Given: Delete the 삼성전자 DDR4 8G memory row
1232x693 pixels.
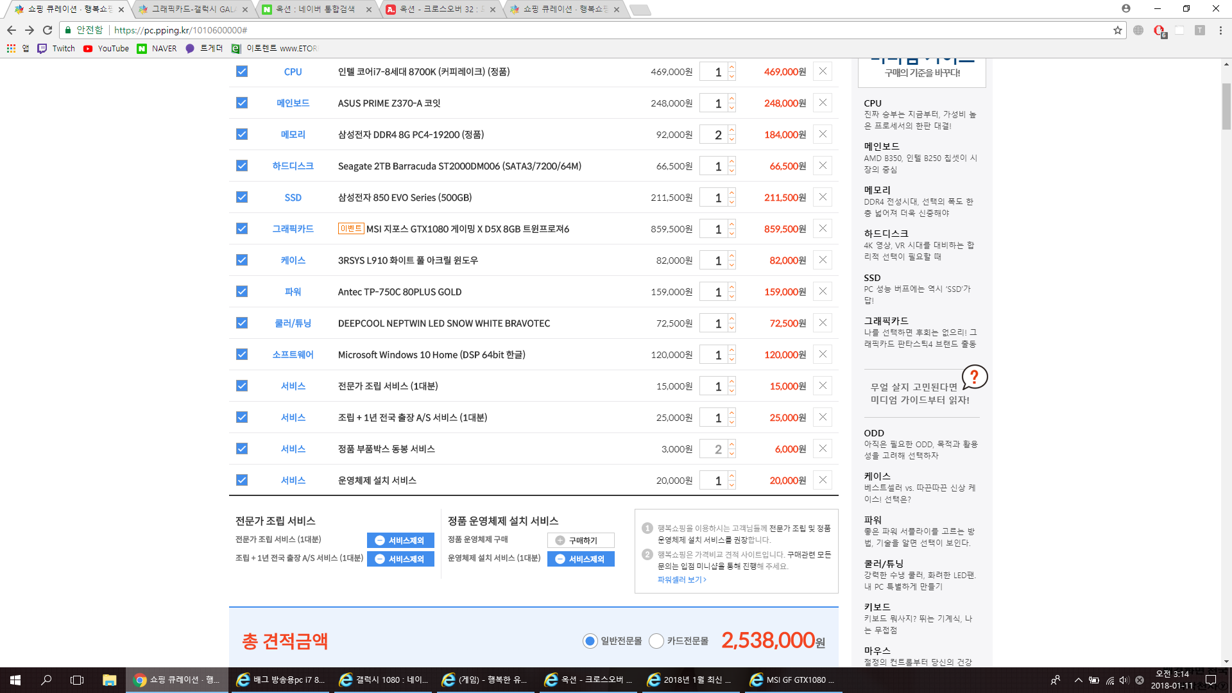Looking at the screenshot, I should tap(823, 134).
